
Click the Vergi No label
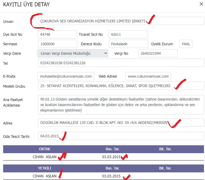[121, 53]
